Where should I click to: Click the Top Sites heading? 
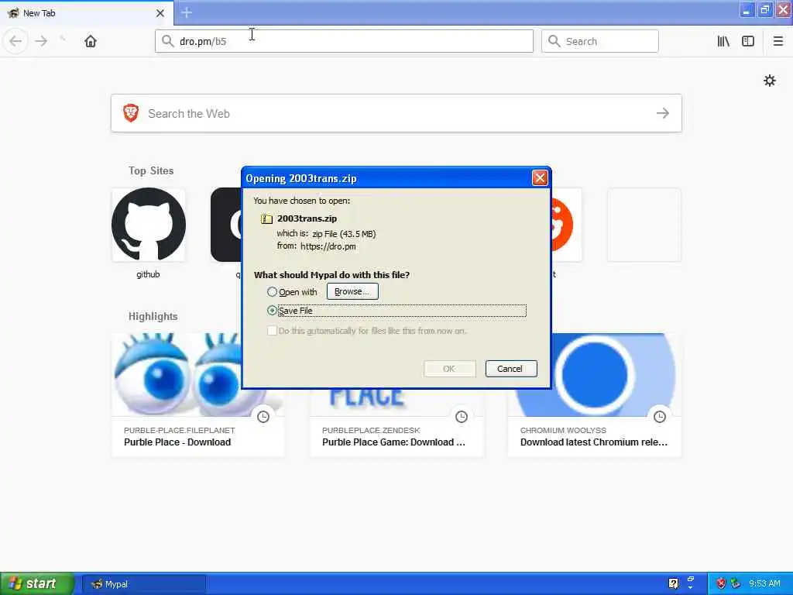tap(151, 170)
